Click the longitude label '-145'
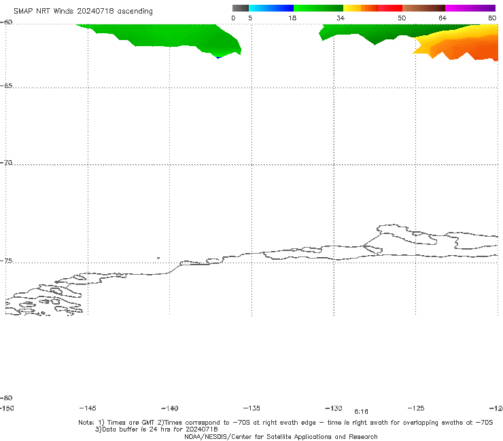 (x=88, y=408)
